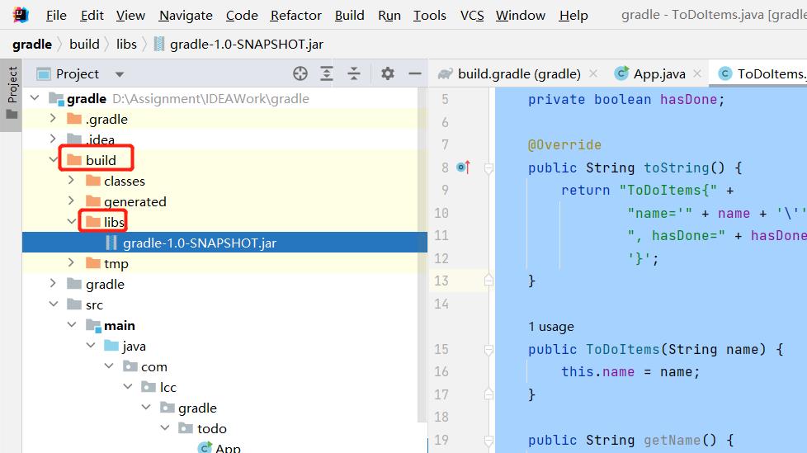Click line number 13 in gutter

pos(441,281)
